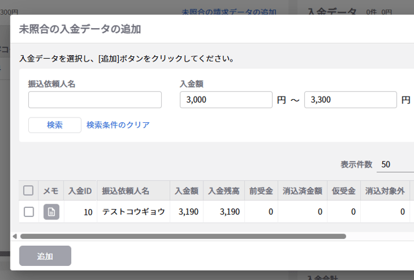Click the 前受金 column header
414x280 pixels.
click(261, 191)
